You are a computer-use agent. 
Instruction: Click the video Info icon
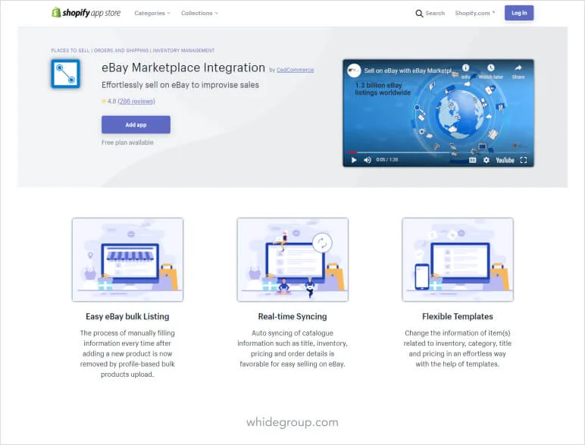[465, 68]
